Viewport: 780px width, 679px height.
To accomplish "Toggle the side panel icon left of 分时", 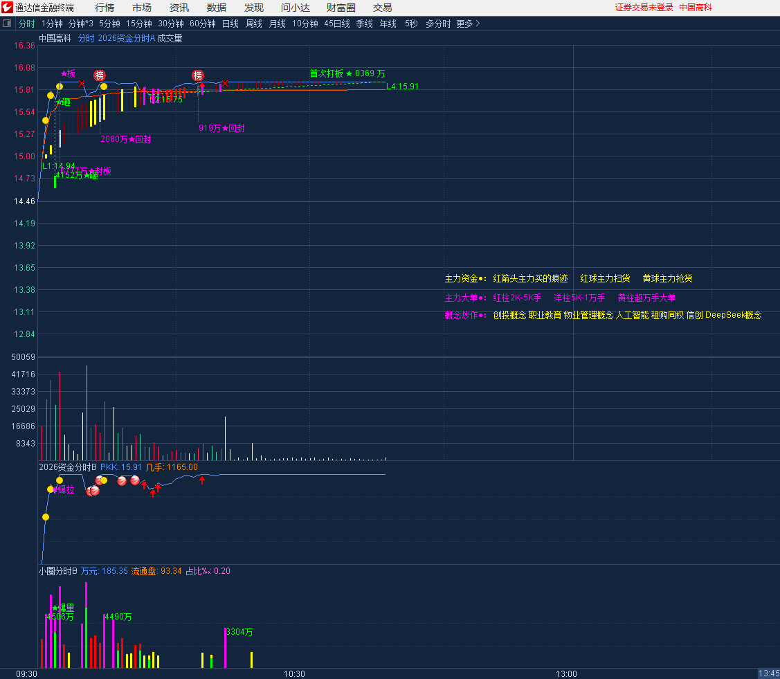I will click(8, 24).
